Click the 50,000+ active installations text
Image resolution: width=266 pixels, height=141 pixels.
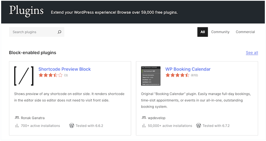tap(170, 126)
